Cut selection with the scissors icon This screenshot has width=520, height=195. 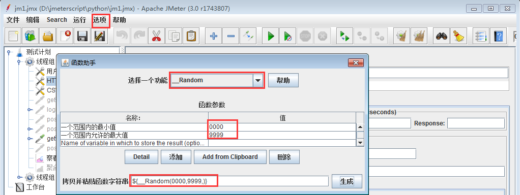[x=156, y=36]
